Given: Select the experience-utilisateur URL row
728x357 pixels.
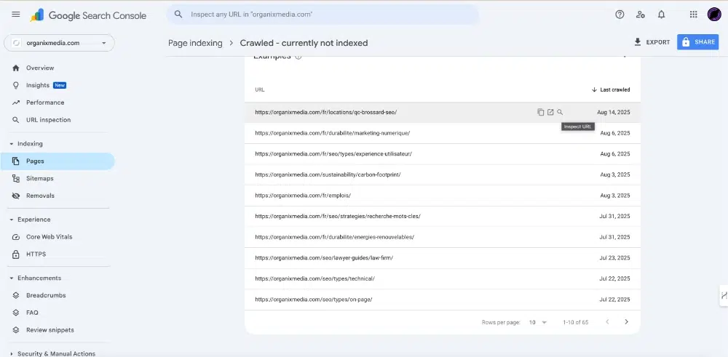Looking at the screenshot, I should [x=443, y=154].
